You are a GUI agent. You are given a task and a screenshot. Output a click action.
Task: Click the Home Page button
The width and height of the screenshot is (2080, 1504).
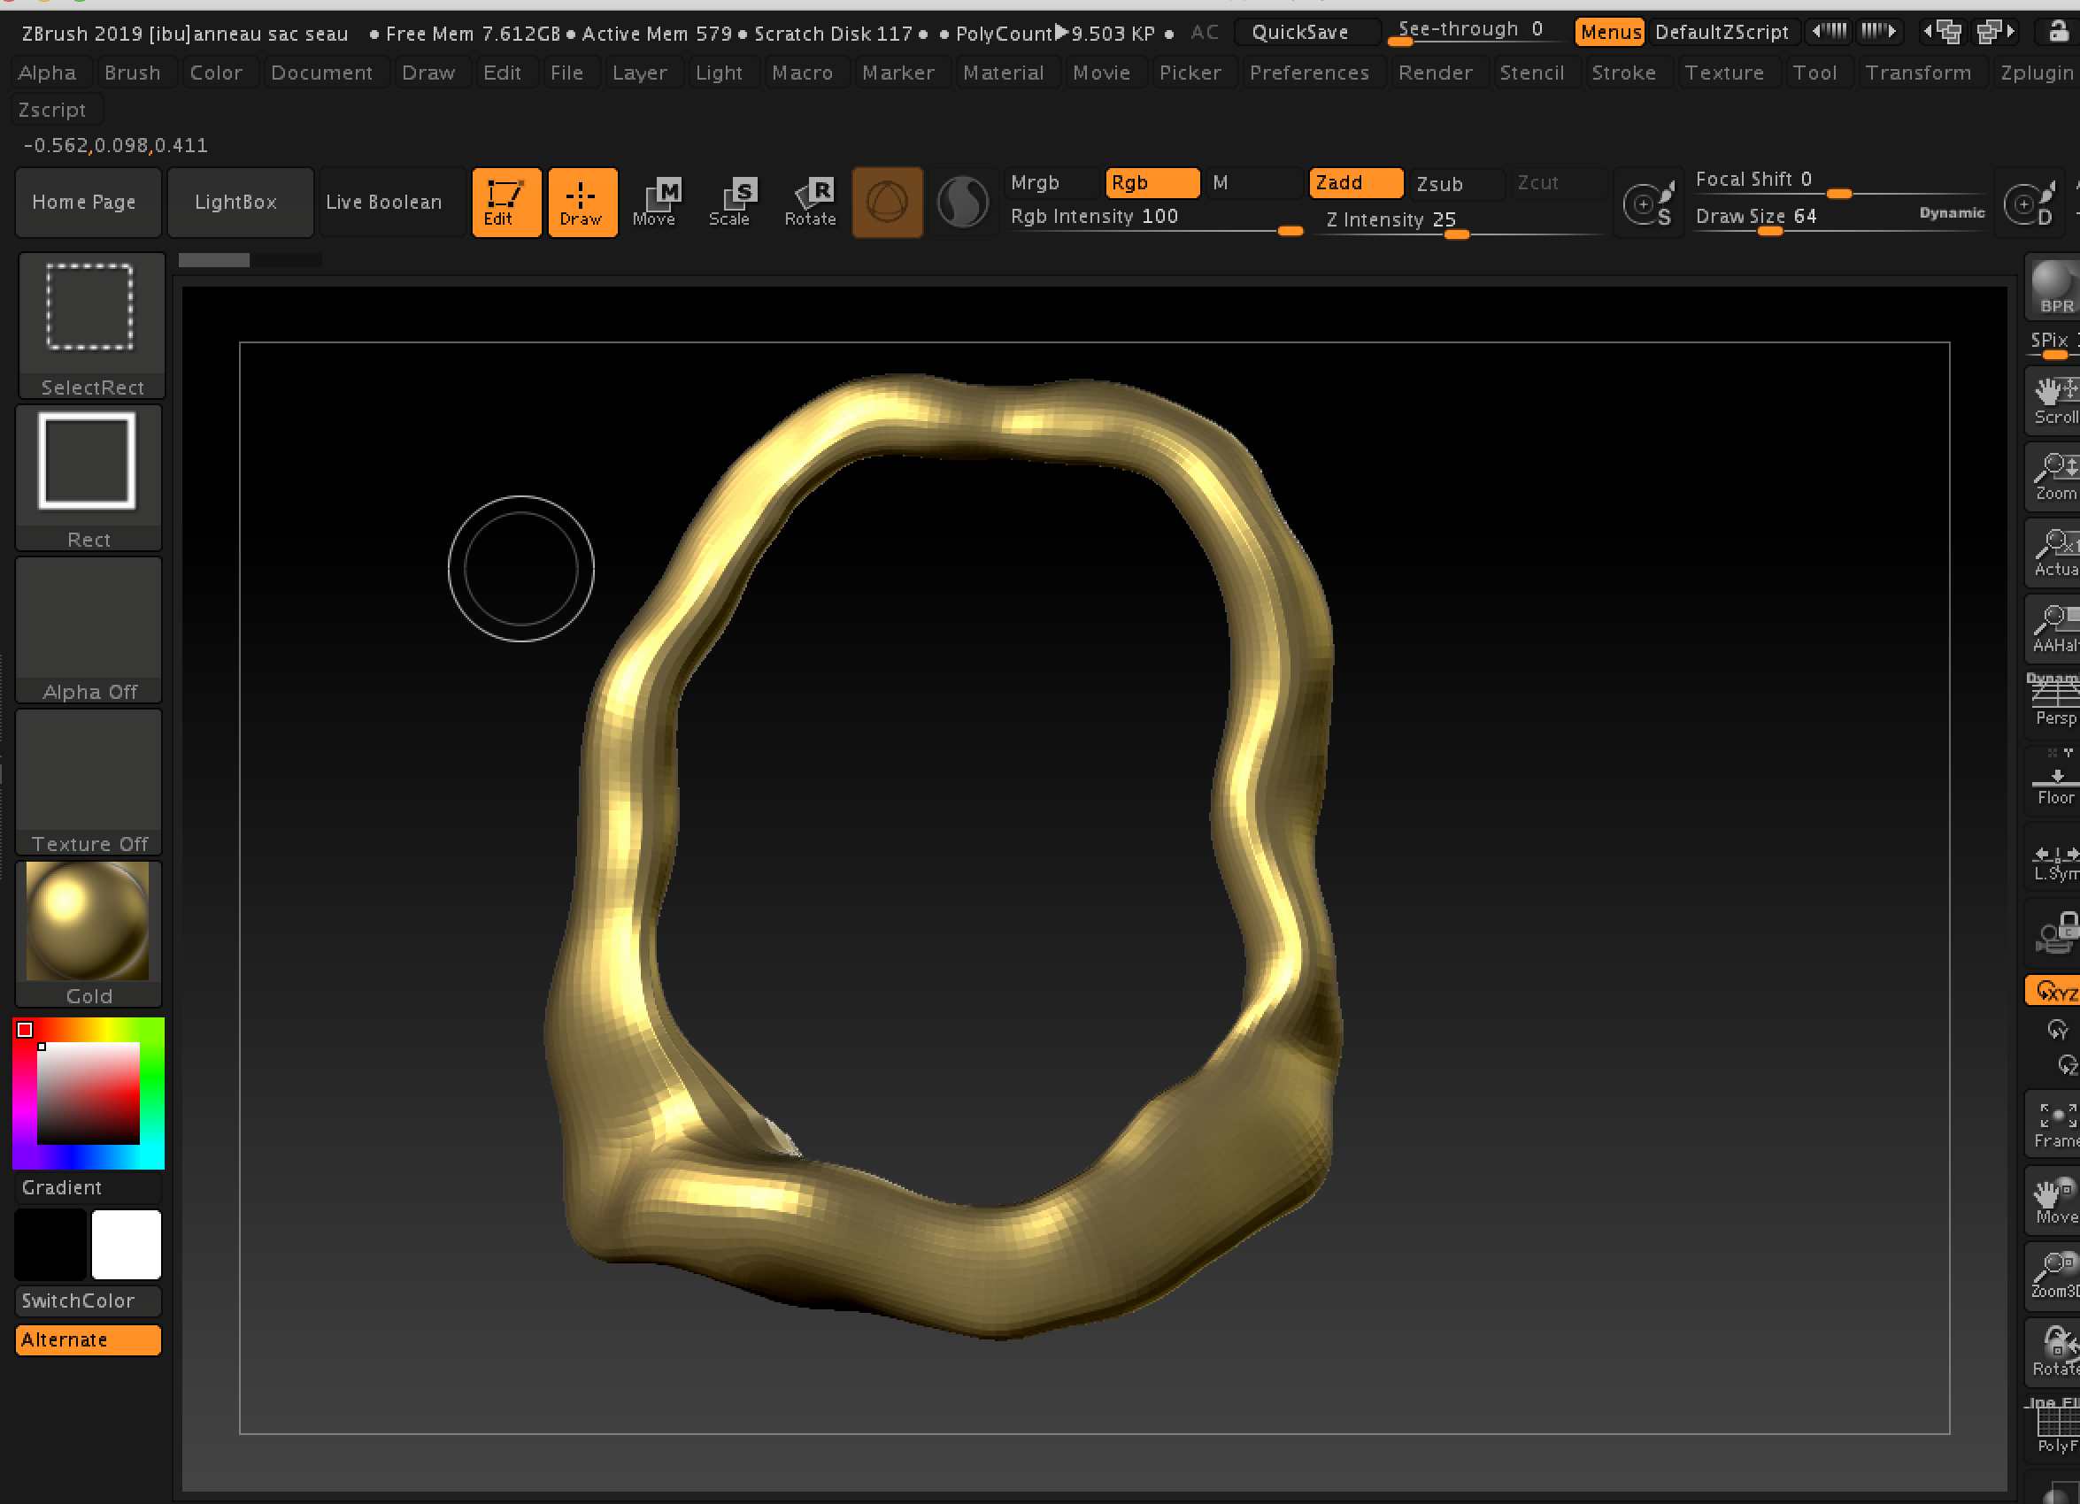point(82,200)
